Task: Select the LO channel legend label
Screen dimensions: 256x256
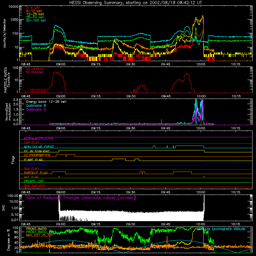Action: click(x=35, y=69)
